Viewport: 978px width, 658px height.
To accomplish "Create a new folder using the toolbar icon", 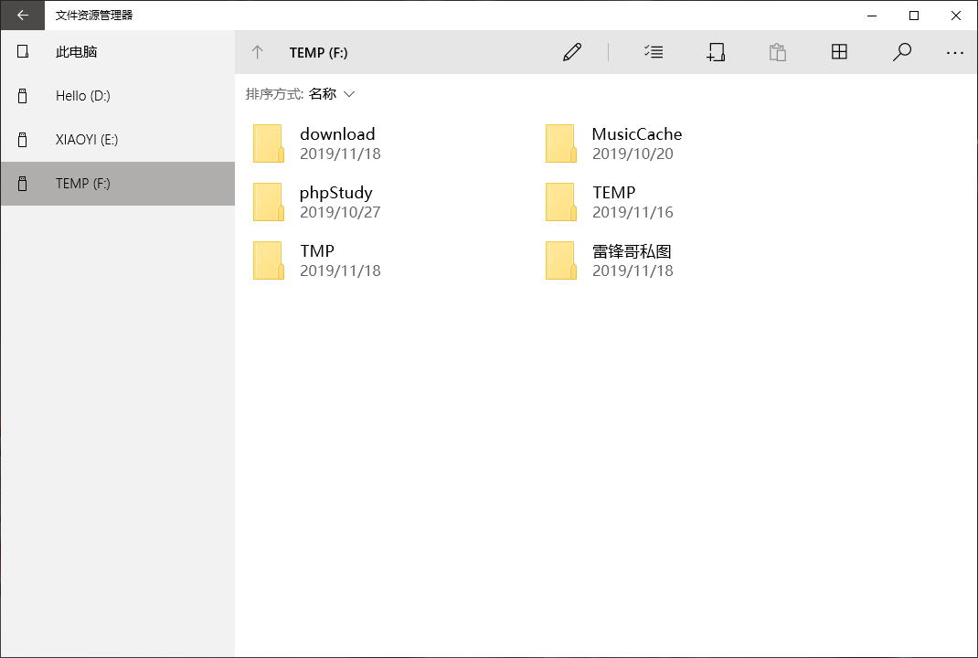I will 717,52.
